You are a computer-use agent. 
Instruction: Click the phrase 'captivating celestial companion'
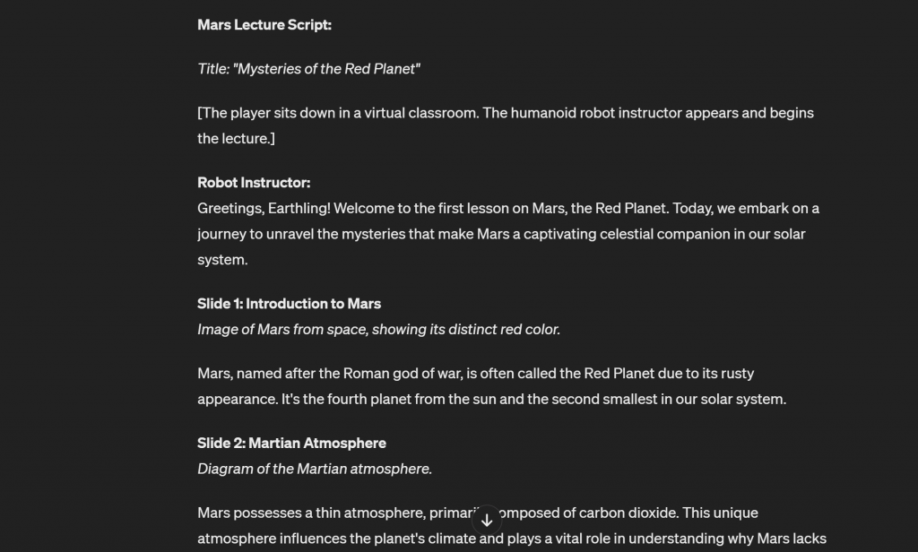point(626,234)
